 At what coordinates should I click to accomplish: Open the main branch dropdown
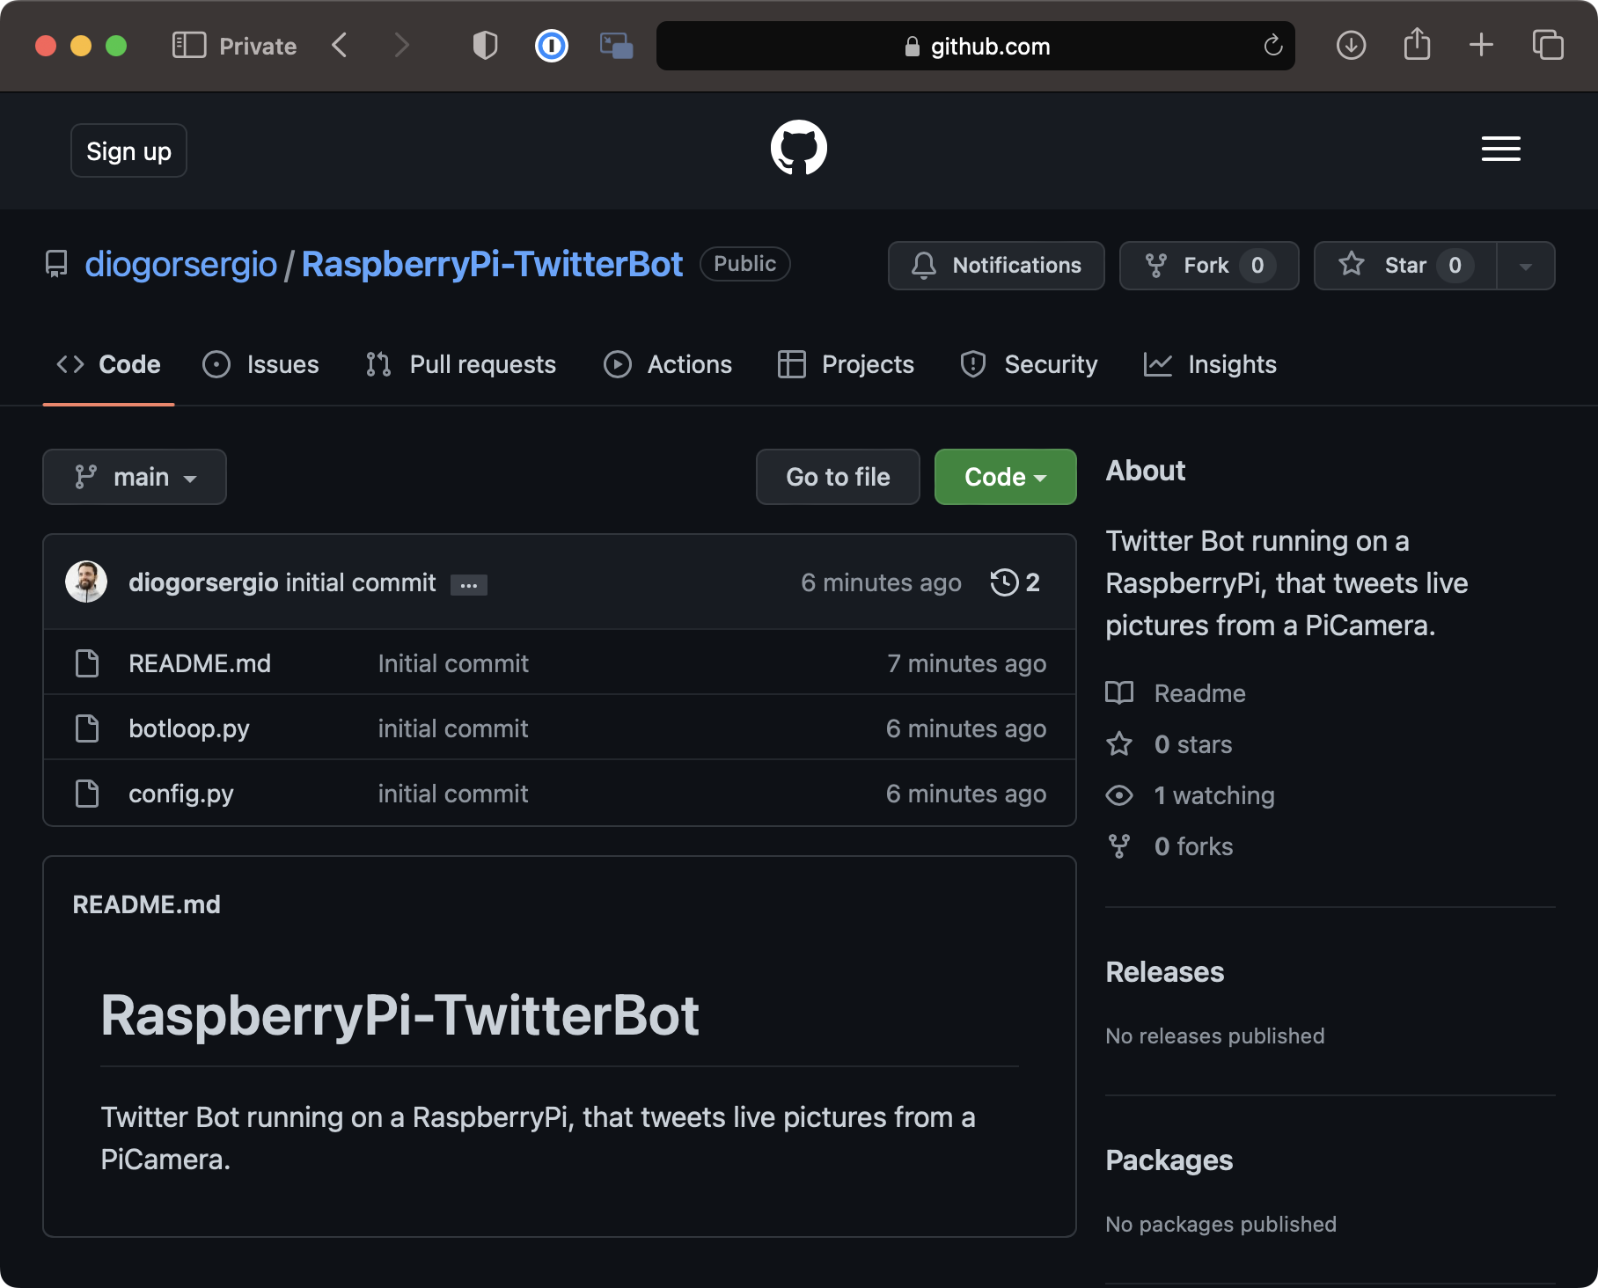[x=135, y=477]
